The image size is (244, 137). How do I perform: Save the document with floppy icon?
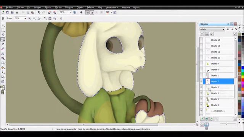12,12
